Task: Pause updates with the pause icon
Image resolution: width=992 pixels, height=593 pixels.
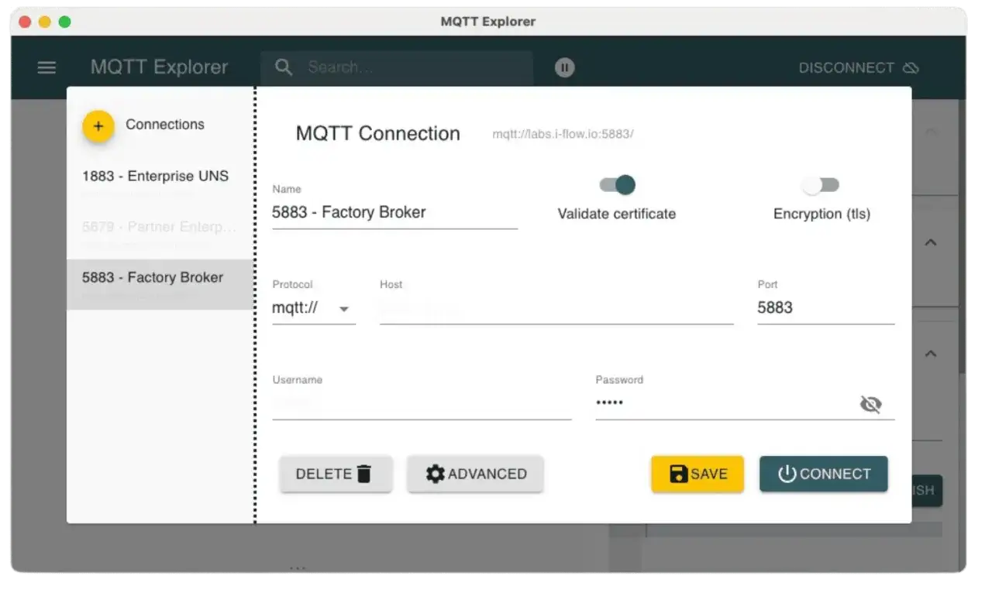Action: click(565, 68)
